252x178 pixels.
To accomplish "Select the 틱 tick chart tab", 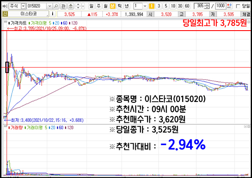I will (120, 6).
